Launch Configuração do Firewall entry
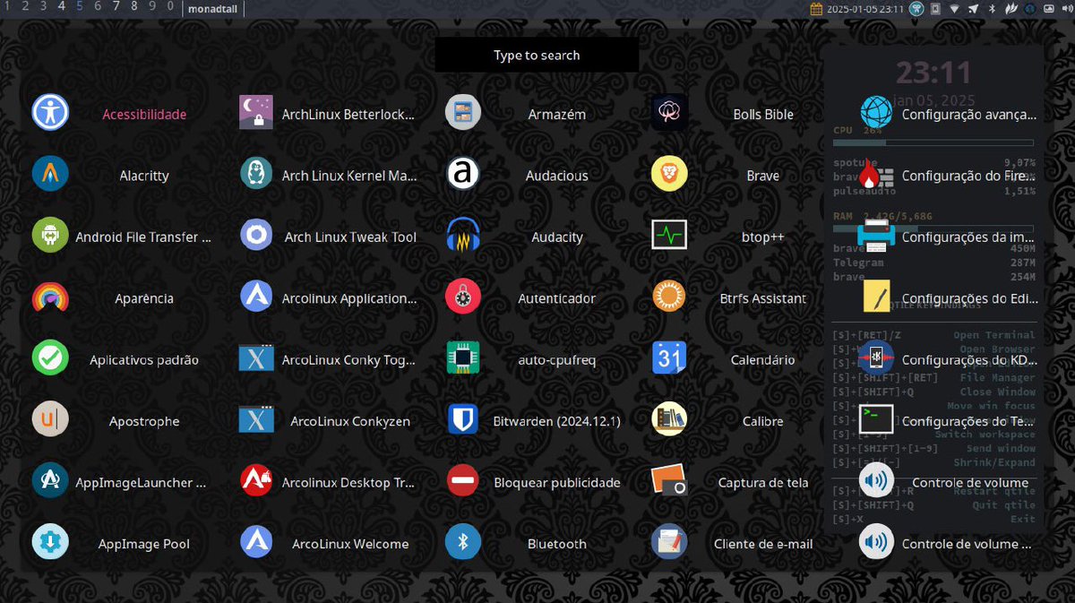 876,176
